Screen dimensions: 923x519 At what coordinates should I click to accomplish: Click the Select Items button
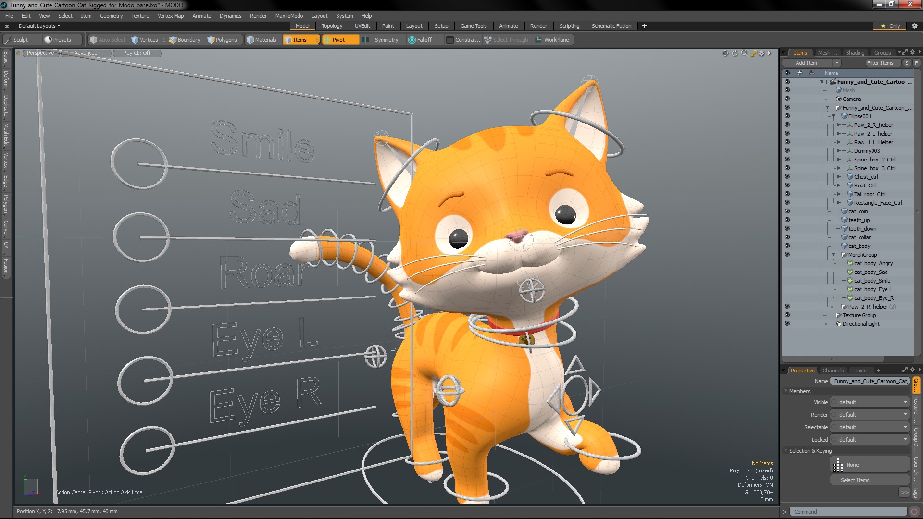tap(870, 480)
